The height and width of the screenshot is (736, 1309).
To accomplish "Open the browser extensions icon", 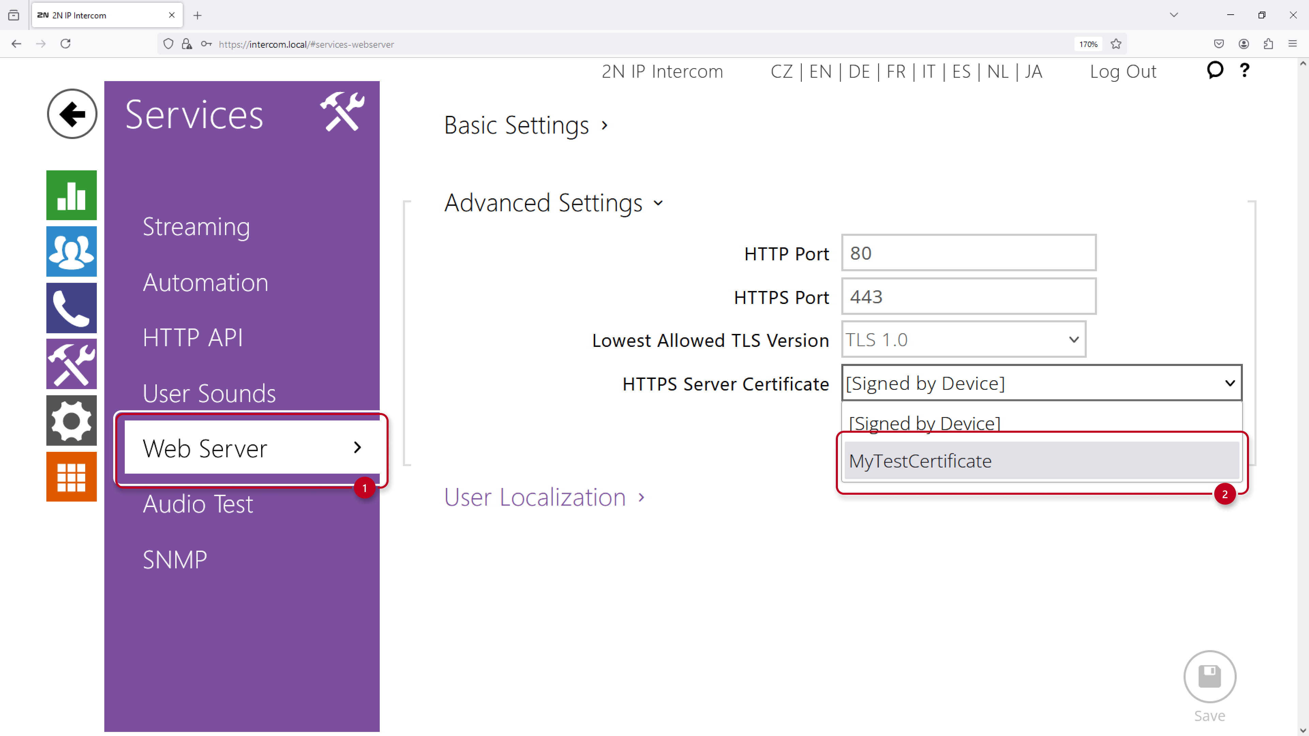I will tap(1268, 44).
